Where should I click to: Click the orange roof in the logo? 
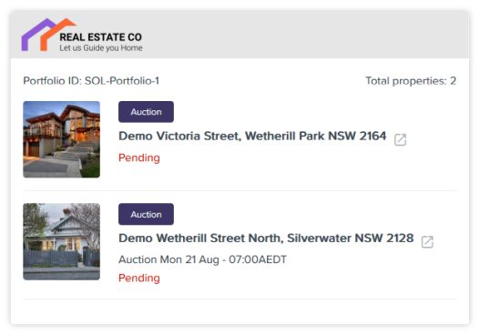(x=56, y=32)
